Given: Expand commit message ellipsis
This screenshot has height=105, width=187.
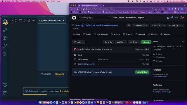Looking at the screenshot, I should 111,49.
